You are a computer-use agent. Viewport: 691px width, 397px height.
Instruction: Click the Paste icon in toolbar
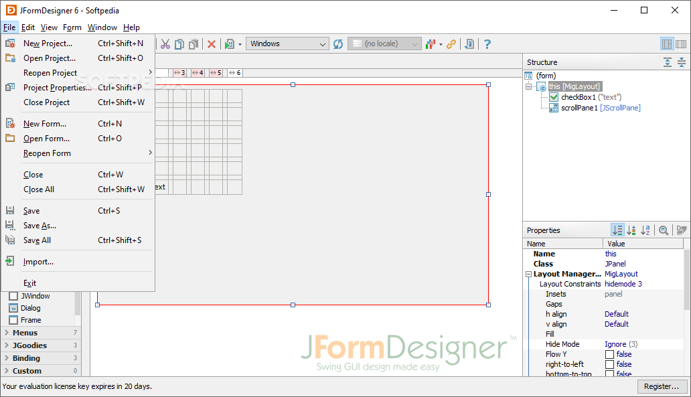[x=194, y=44]
